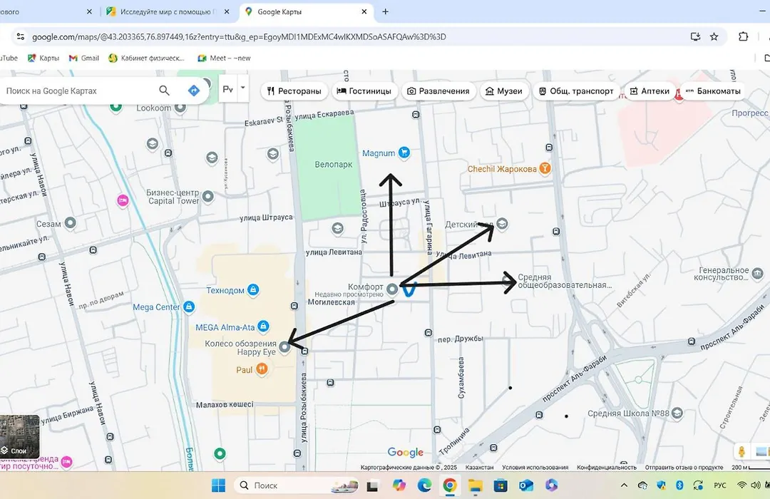Launch Chrome from the taskbar
The width and height of the screenshot is (770, 499).
coord(449,485)
